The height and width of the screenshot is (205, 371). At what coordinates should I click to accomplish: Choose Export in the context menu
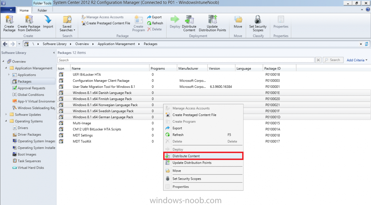pyautogui.click(x=203, y=128)
